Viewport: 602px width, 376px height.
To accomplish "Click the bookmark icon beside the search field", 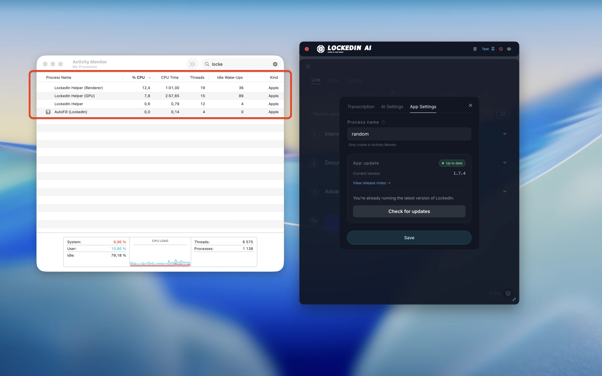I will pyautogui.click(x=503, y=114).
